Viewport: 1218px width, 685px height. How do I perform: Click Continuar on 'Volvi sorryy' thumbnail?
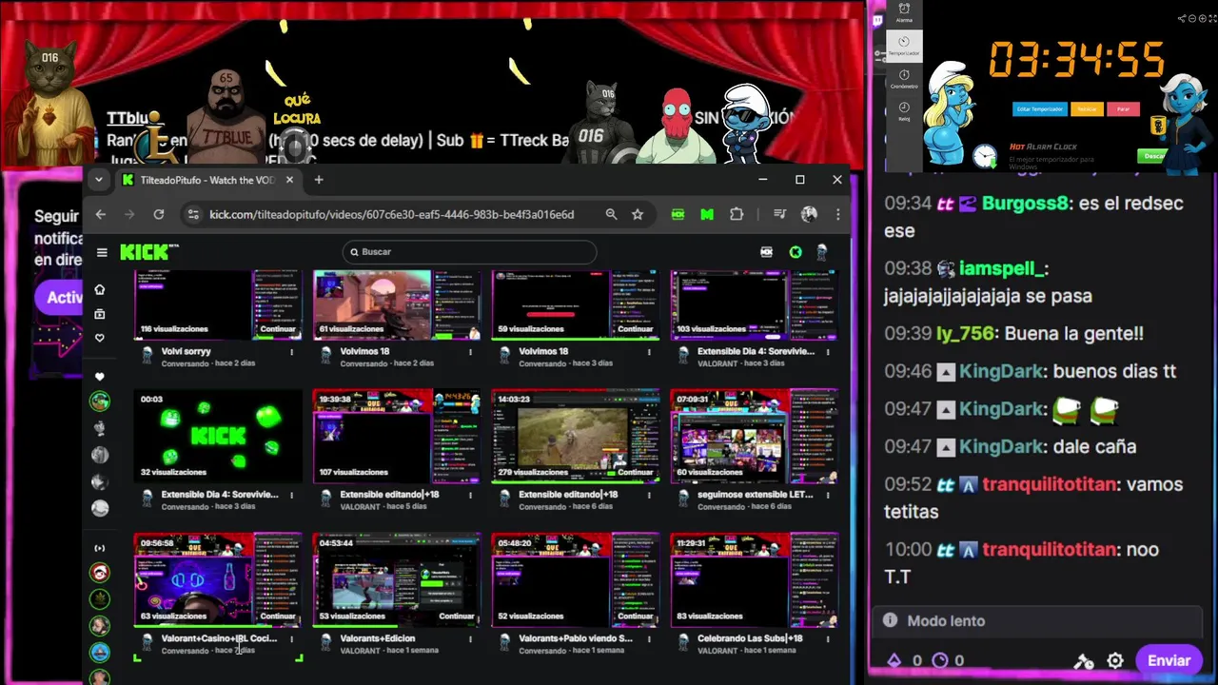tap(278, 329)
